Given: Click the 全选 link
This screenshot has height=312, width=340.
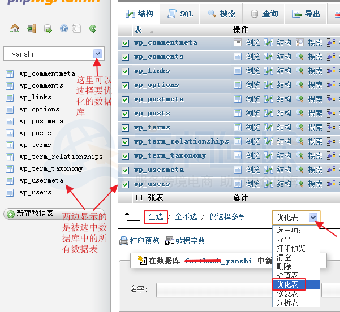Looking at the screenshot, I should tap(156, 216).
